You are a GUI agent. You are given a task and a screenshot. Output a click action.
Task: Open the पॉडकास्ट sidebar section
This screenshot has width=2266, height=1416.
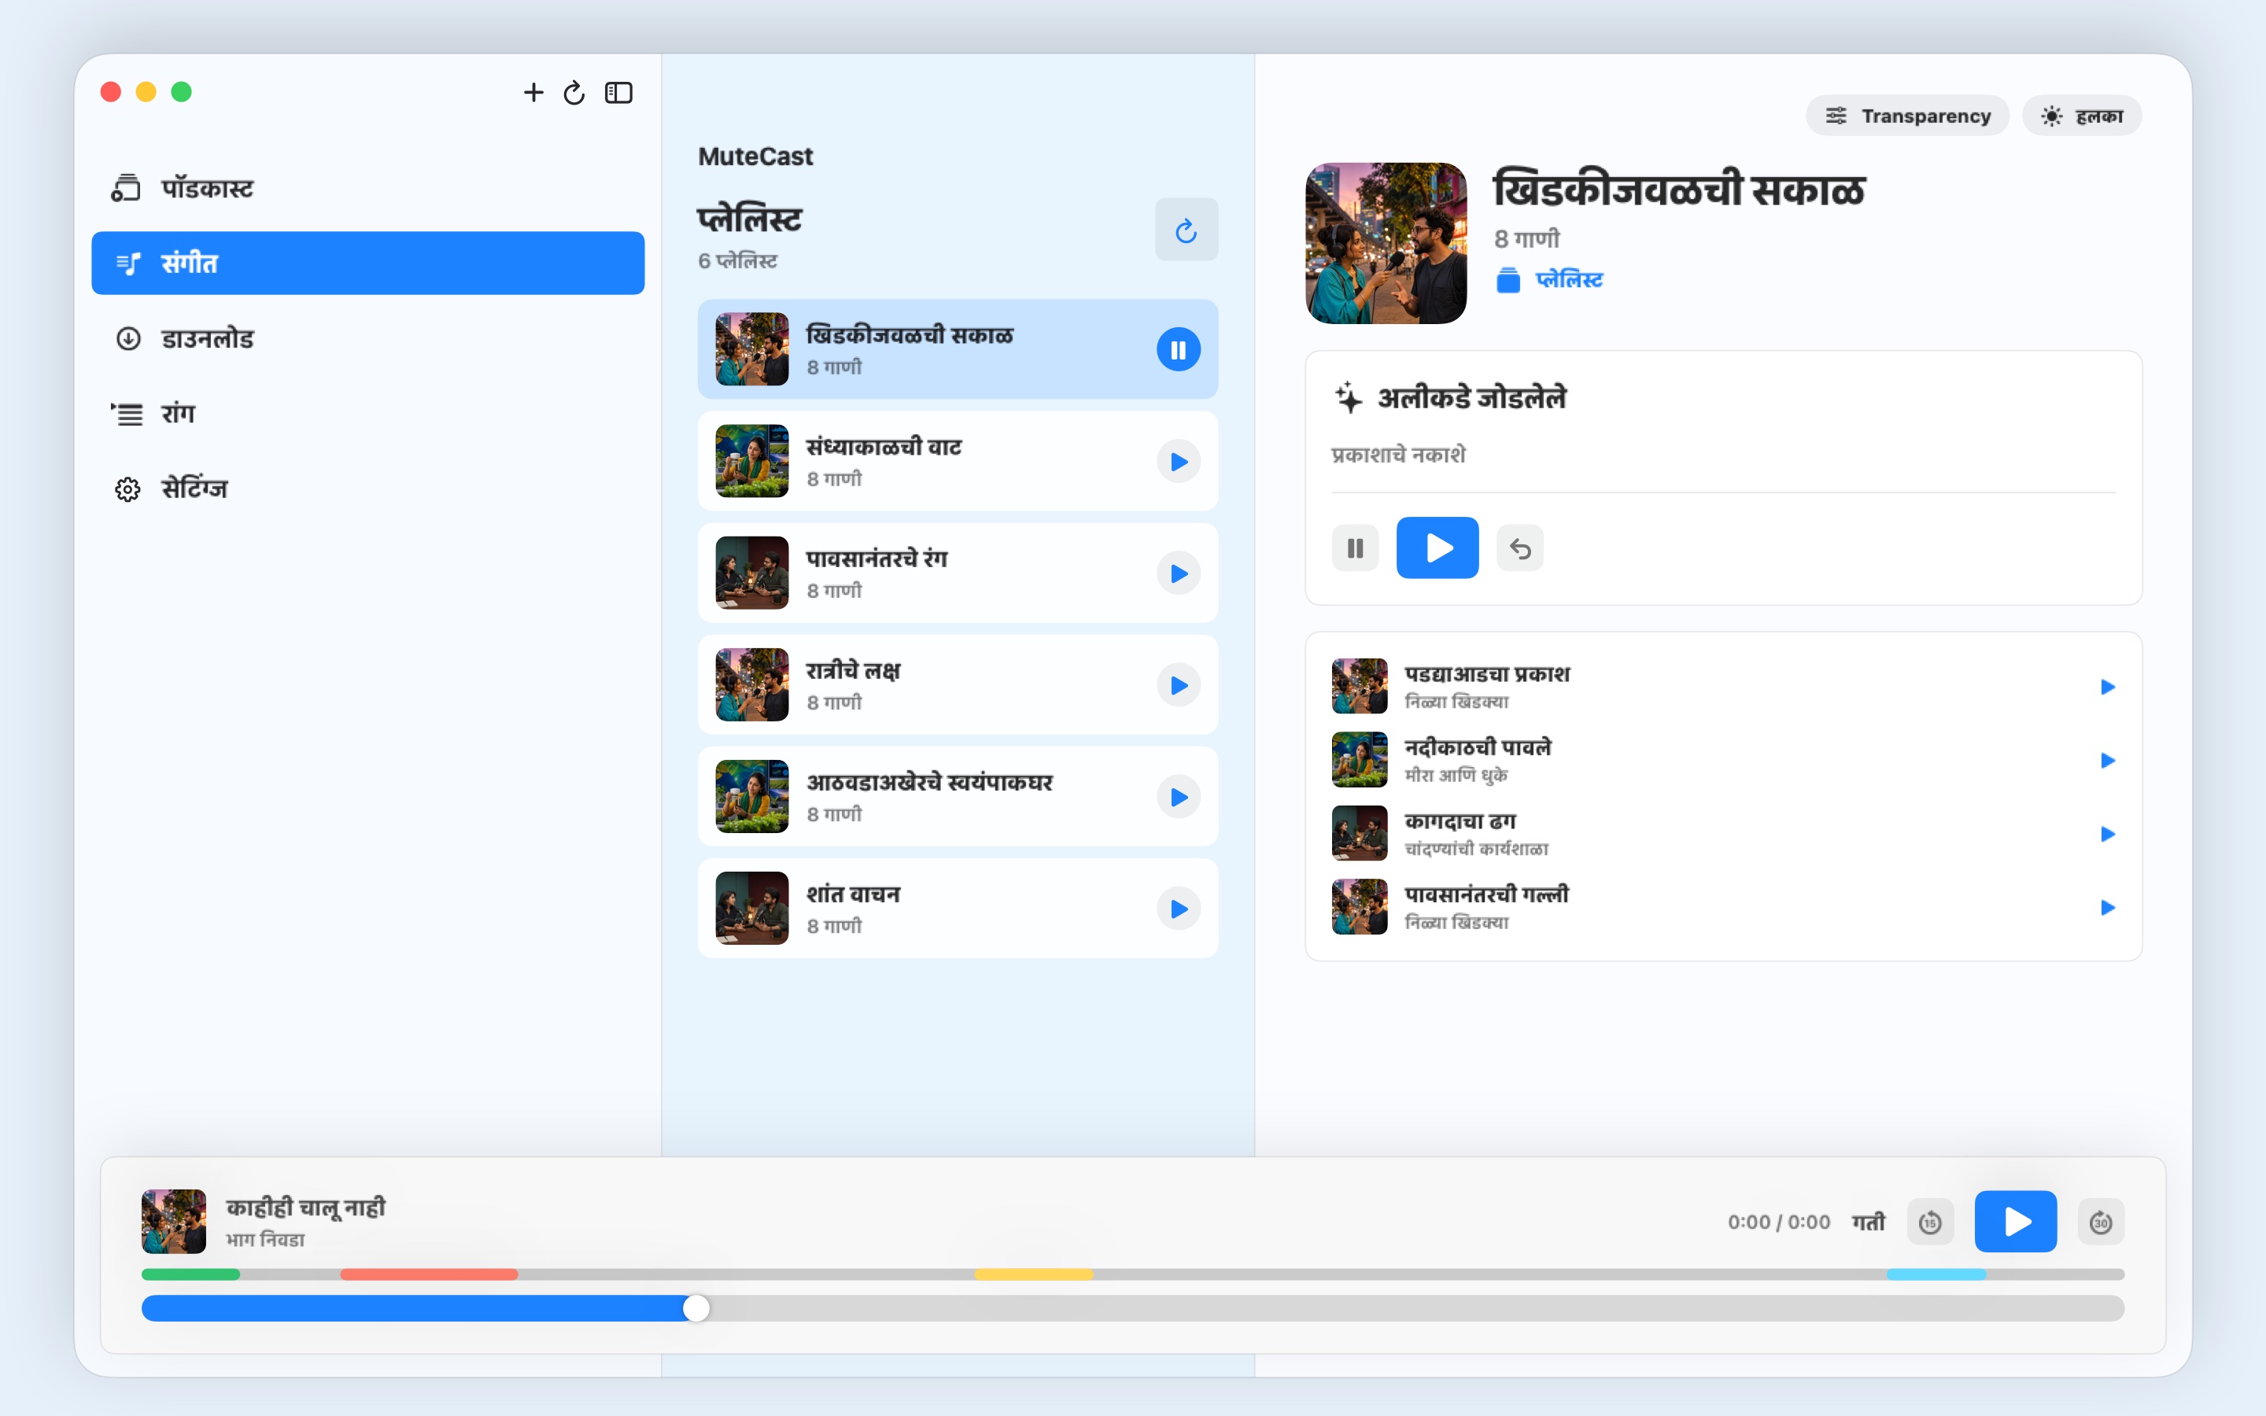pos(368,188)
